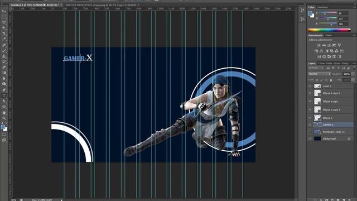Add a Black & White adjustment

[x=326, y=51]
